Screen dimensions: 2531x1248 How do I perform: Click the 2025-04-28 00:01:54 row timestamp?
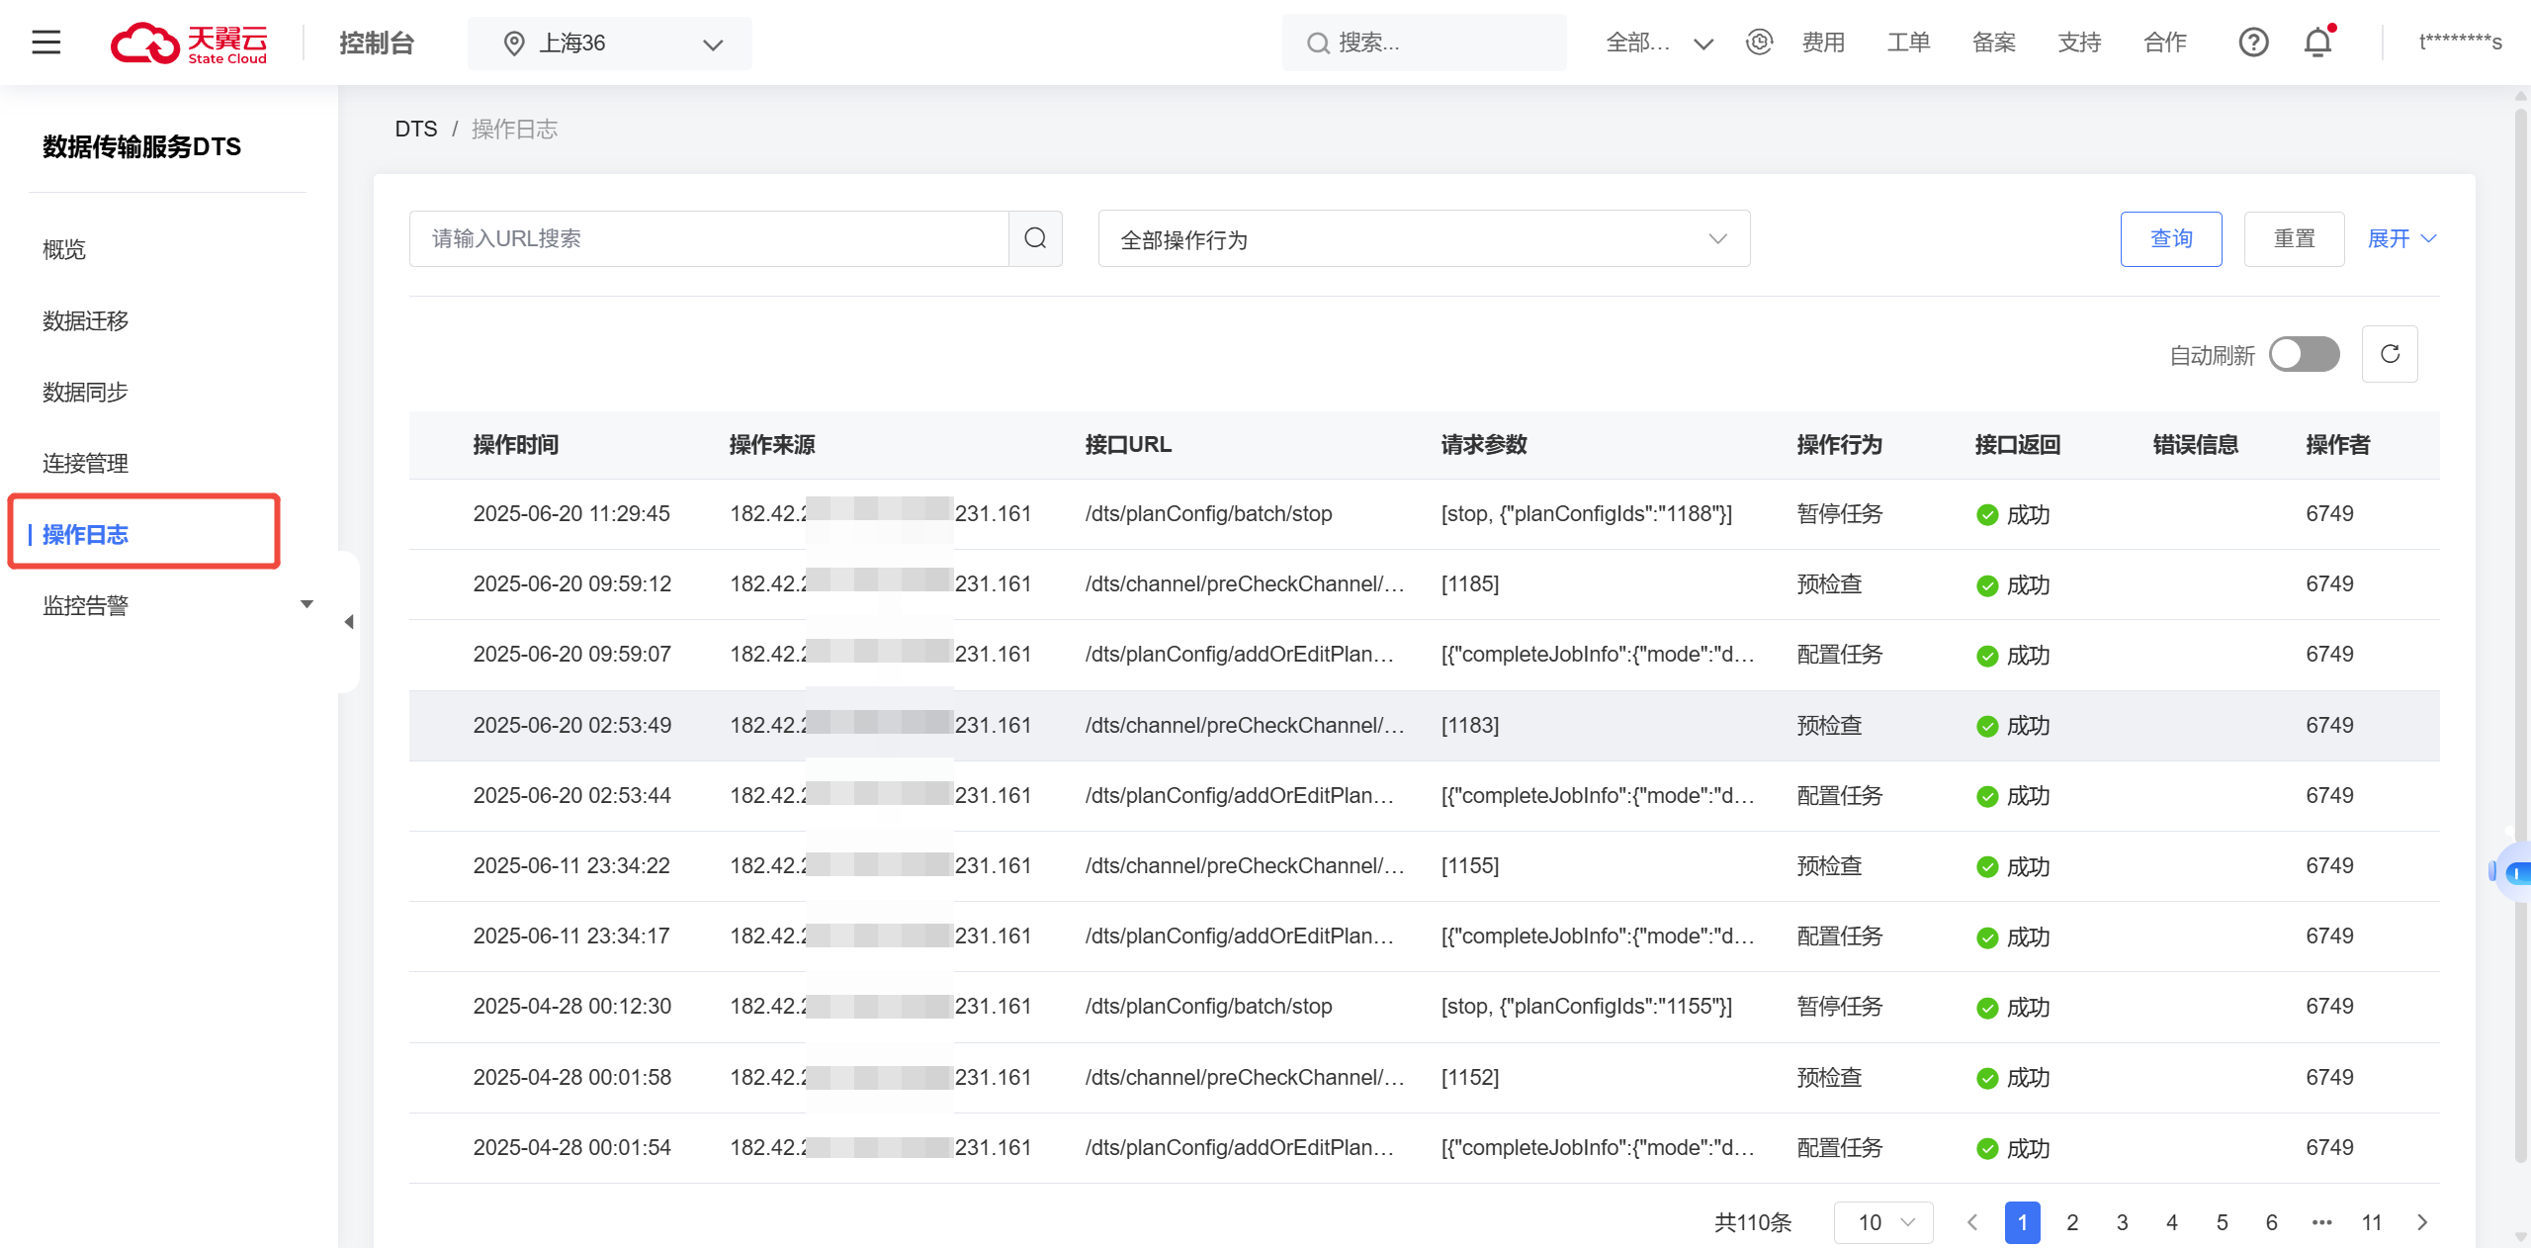tap(571, 1148)
